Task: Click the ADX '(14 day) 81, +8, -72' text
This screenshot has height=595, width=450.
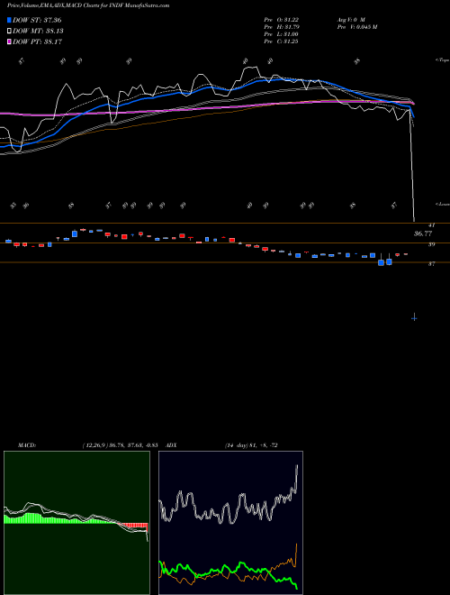Action: point(251,445)
